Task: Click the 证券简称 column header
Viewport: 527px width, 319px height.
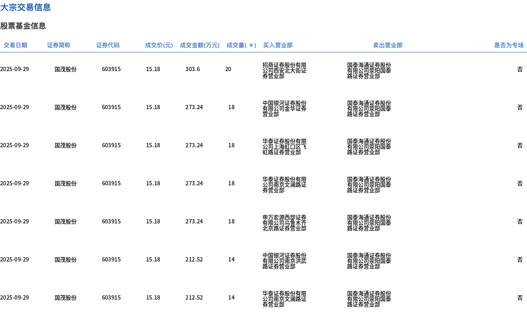Action: click(x=59, y=45)
